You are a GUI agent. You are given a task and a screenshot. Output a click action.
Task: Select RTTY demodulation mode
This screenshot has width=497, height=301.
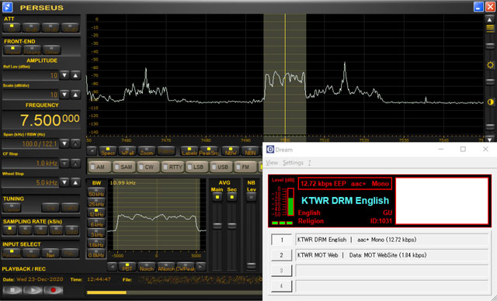[x=173, y=167]
